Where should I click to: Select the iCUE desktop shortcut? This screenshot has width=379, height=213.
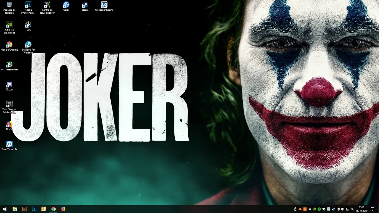click(x=28, y=26)
